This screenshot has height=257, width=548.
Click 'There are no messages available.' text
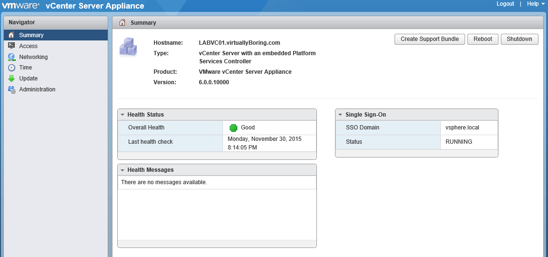[164, 182]
